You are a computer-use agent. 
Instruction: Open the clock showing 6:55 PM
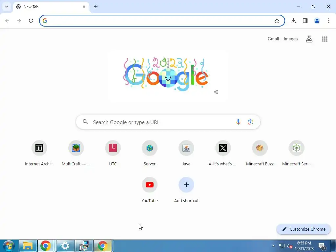[x=304, y=246]
